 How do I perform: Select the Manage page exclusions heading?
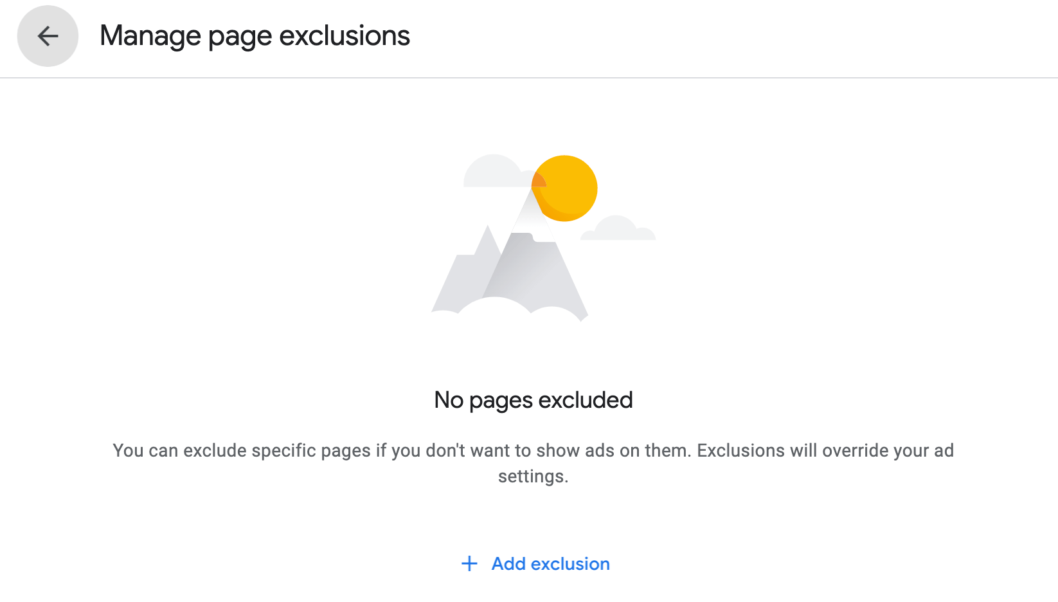(255, 35)
